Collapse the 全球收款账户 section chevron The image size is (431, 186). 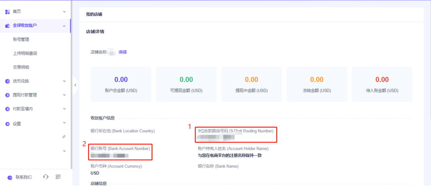click(x=64, y=26)
